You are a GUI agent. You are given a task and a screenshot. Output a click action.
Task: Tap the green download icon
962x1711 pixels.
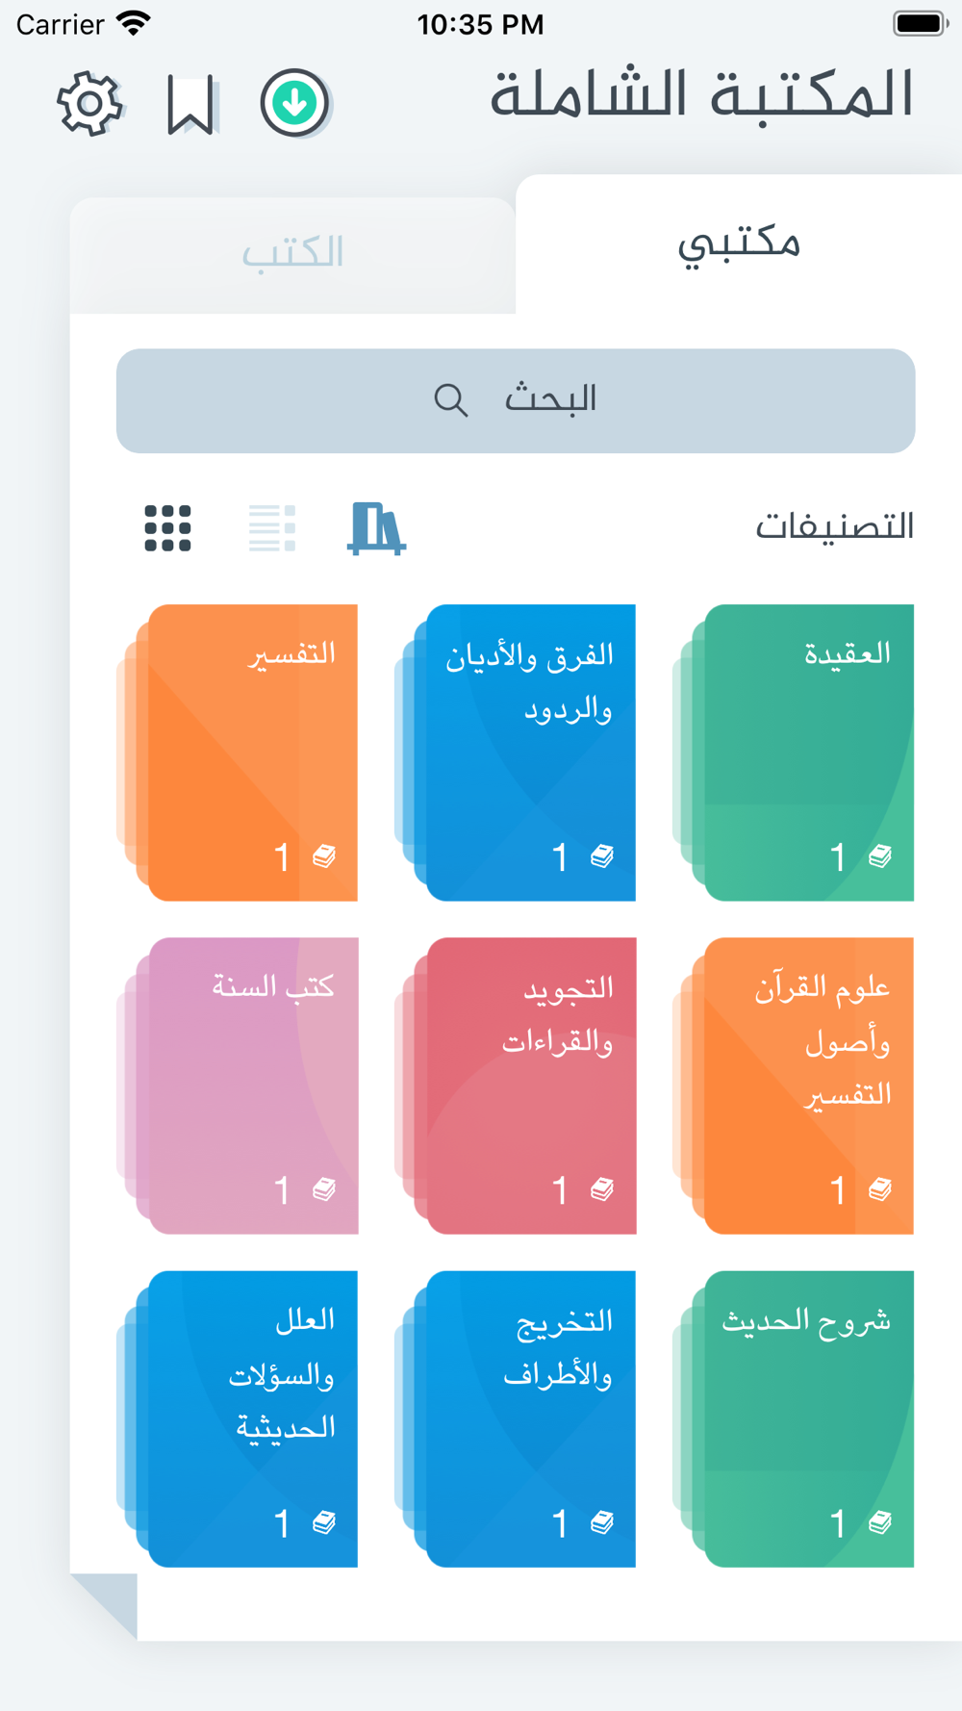[295, 102]
